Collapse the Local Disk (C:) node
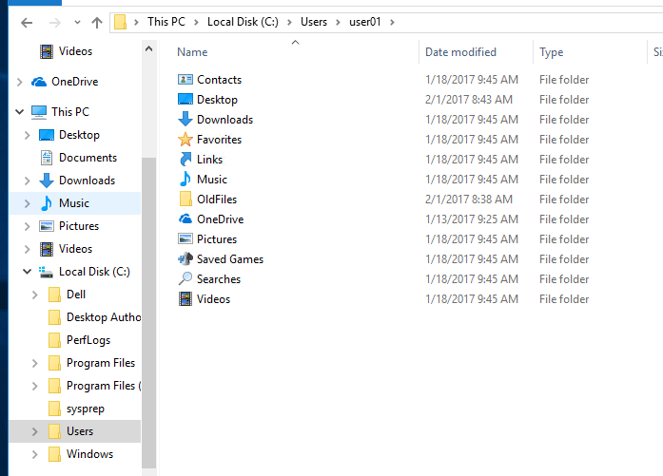Viewport: 663px width, 476px height. [27, 272]
